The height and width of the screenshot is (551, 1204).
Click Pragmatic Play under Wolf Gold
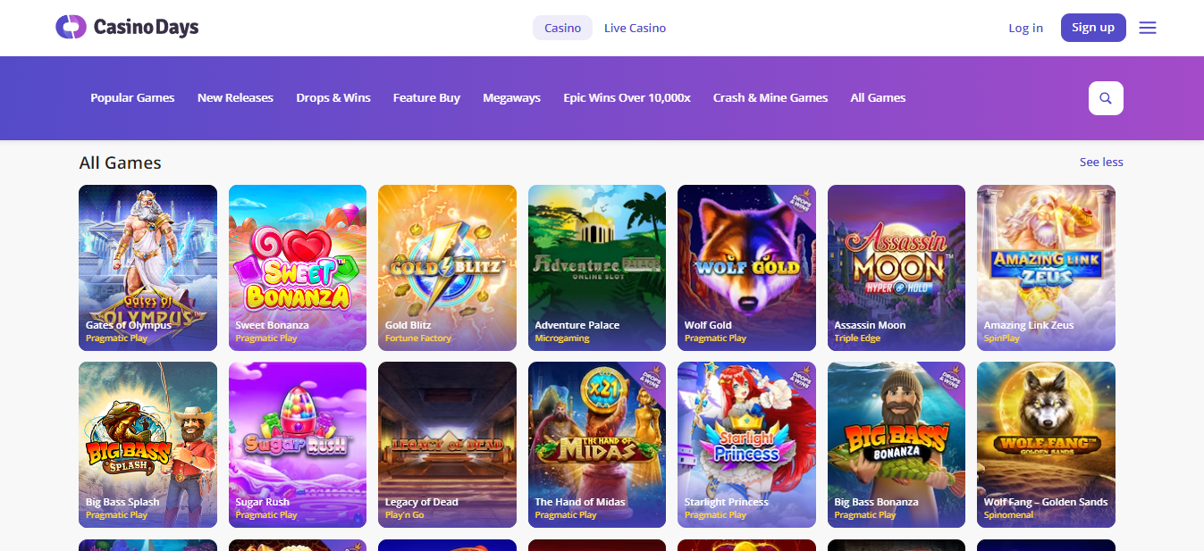point(716,338)
